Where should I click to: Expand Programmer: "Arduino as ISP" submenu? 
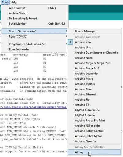(34, 44)
